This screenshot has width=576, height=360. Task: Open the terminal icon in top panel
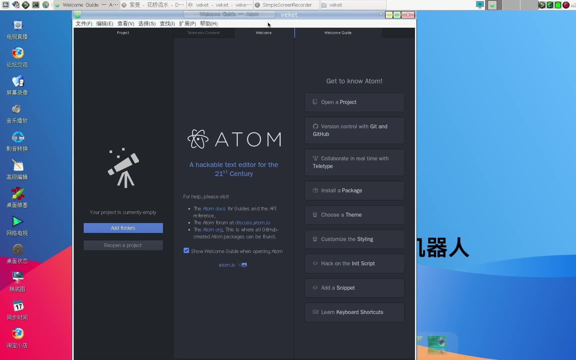[x=36, y=5]
